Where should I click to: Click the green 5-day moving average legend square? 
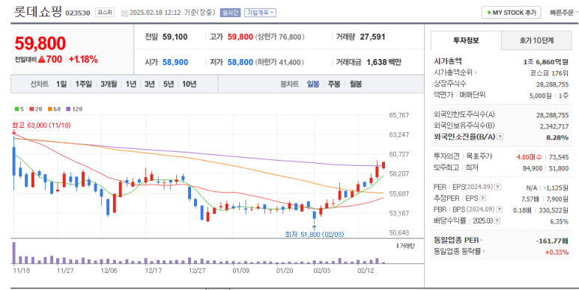(16, 109)
